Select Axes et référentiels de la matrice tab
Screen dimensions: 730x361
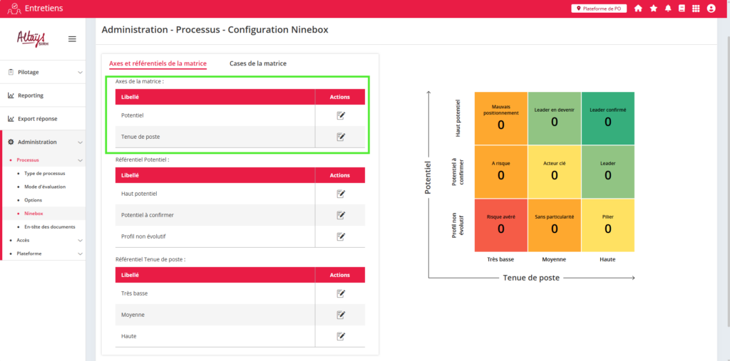(158, 63)
